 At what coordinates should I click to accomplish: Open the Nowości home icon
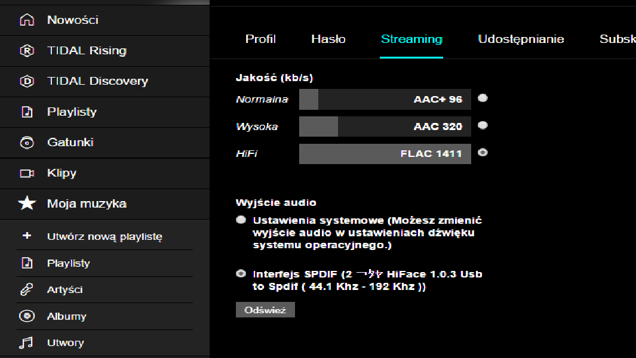coord(27,20)
